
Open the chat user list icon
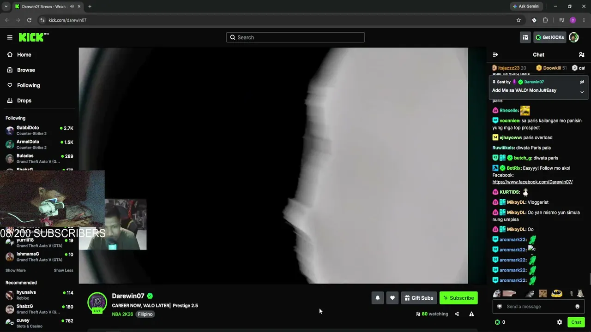tap(582, 54)
